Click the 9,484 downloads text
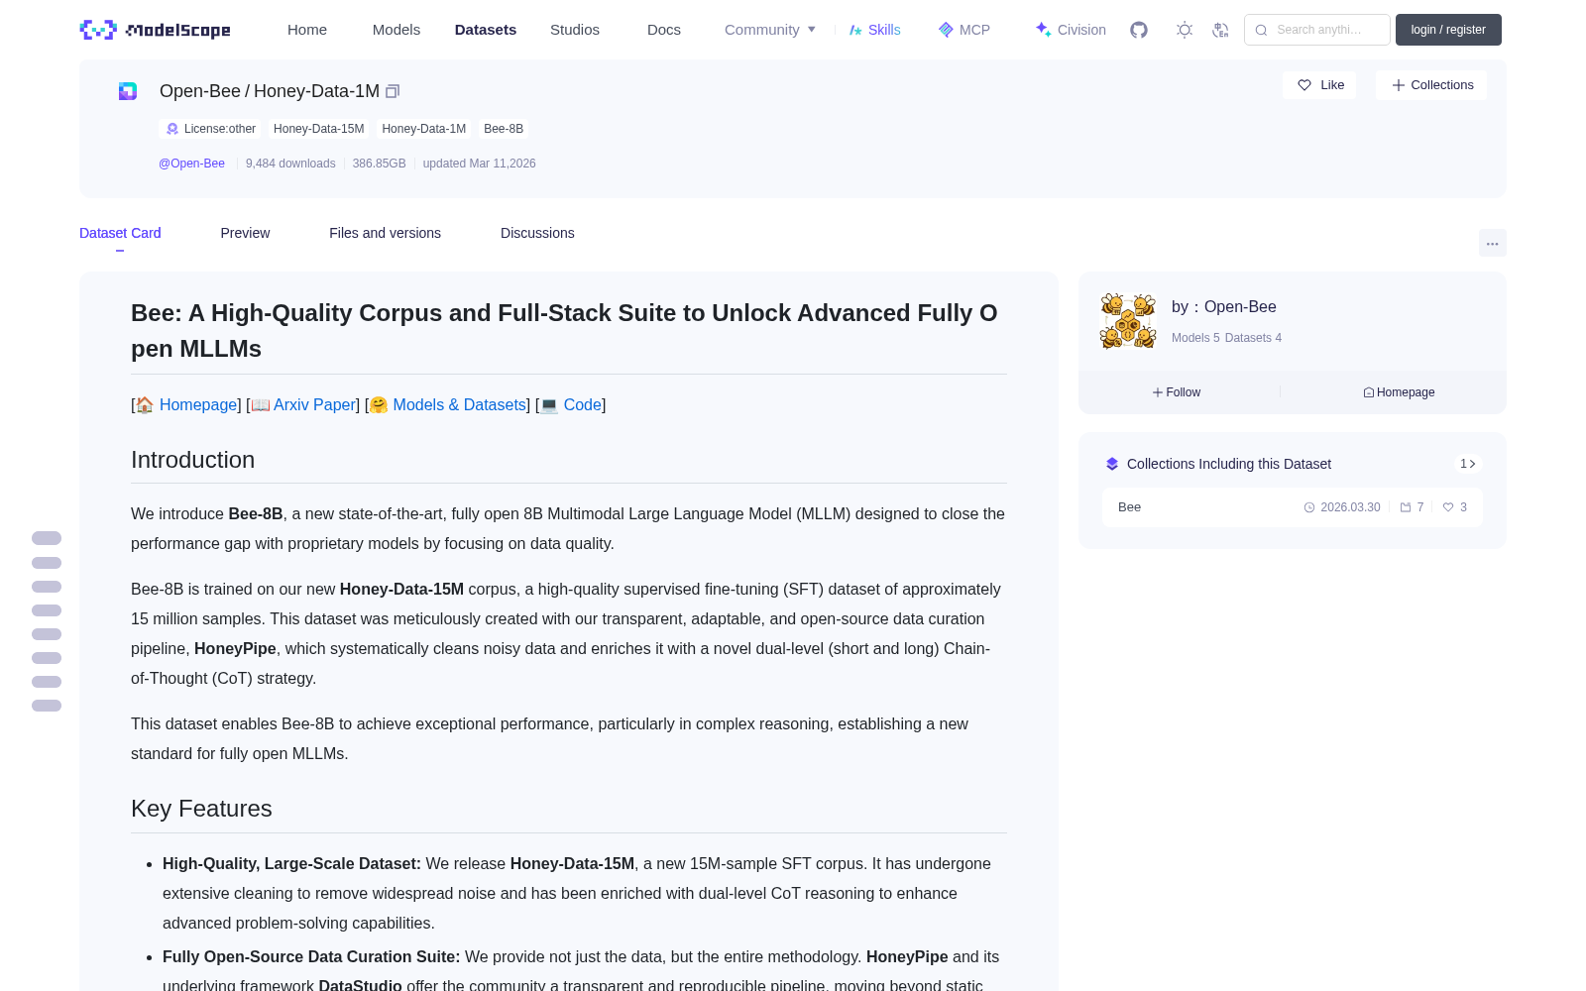 click(290, 164)
